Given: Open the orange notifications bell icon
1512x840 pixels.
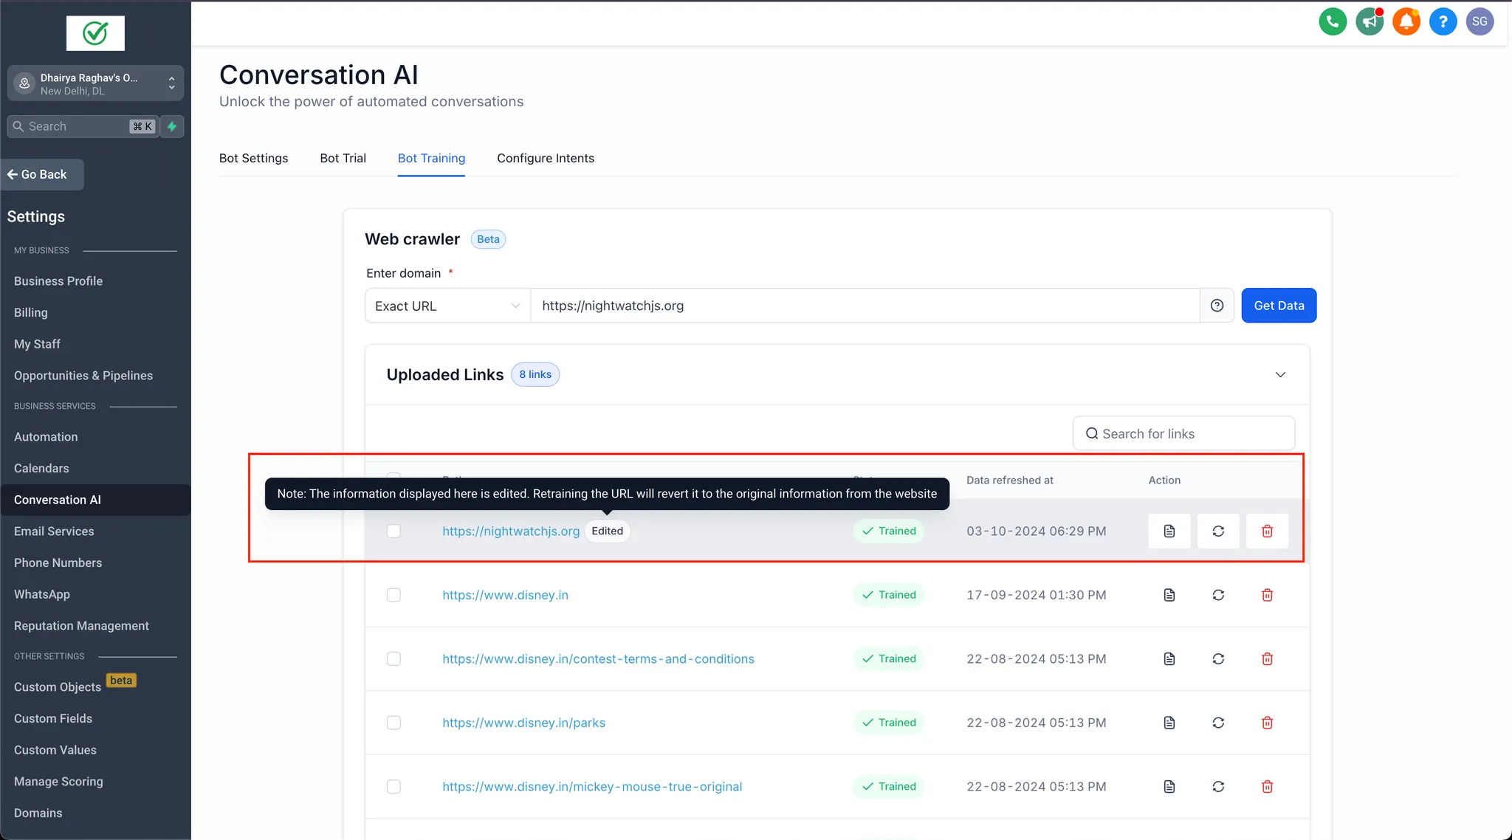Looking at the screenshot, I should 1406,21.
